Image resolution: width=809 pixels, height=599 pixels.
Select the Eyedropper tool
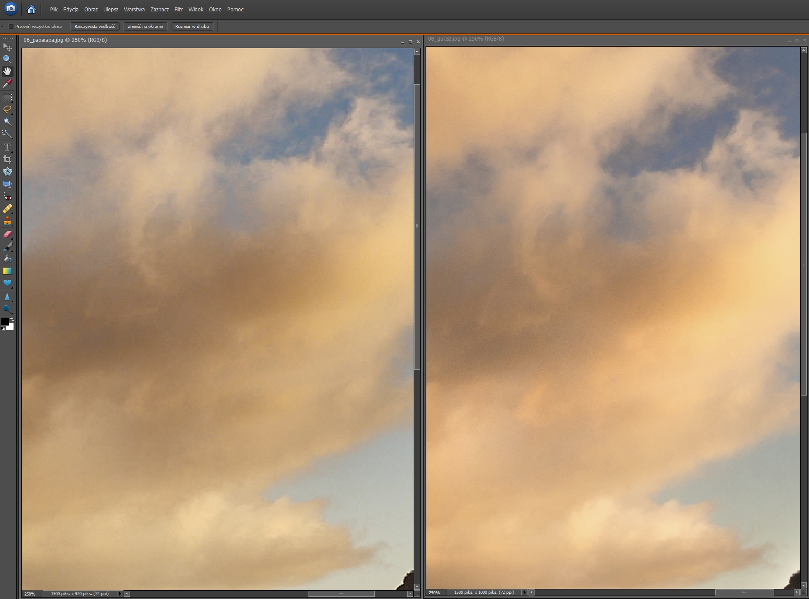pos(7,84)
